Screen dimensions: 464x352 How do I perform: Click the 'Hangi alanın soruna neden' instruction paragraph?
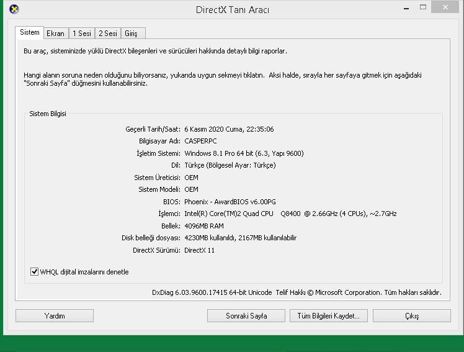point(223,79)
